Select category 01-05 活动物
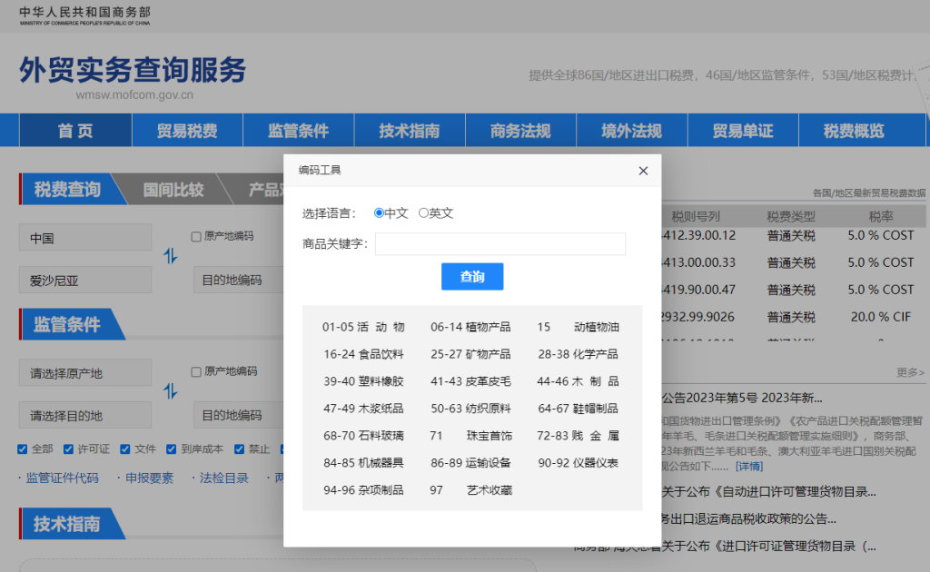The image size is (930, 572). click(363, 327)
